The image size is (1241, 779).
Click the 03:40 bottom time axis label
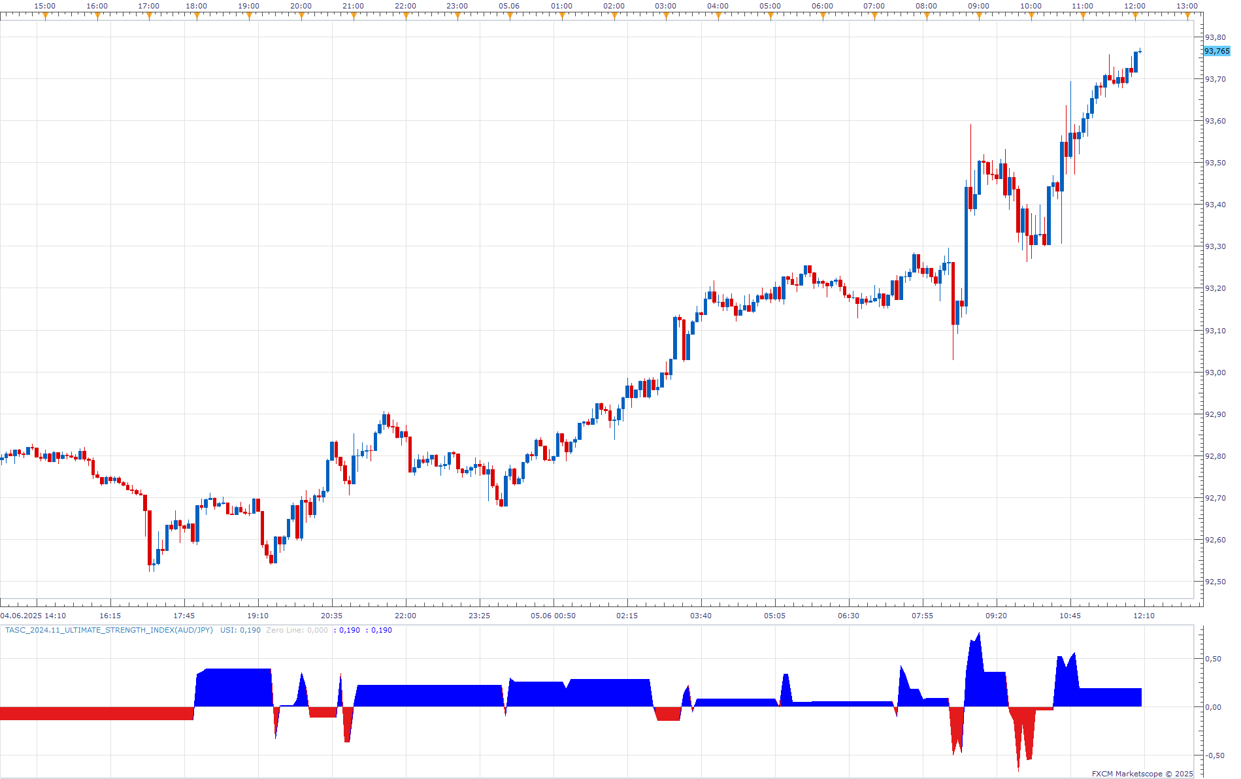[701, 616]
